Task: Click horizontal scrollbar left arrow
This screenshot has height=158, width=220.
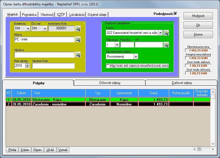Action: 195,149
